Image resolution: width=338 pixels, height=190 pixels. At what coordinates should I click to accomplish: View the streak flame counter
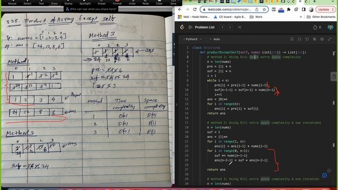317,27
